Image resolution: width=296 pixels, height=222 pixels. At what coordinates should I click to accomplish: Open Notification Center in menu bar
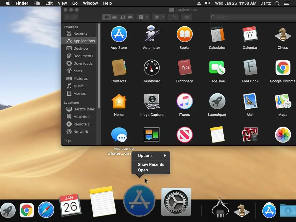tap(286, 3)
